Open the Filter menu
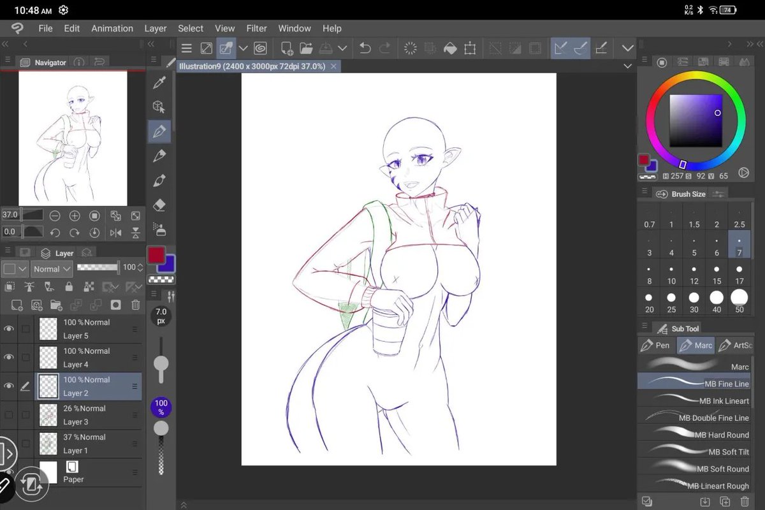 pyautogui.click(x=256, y=28)
